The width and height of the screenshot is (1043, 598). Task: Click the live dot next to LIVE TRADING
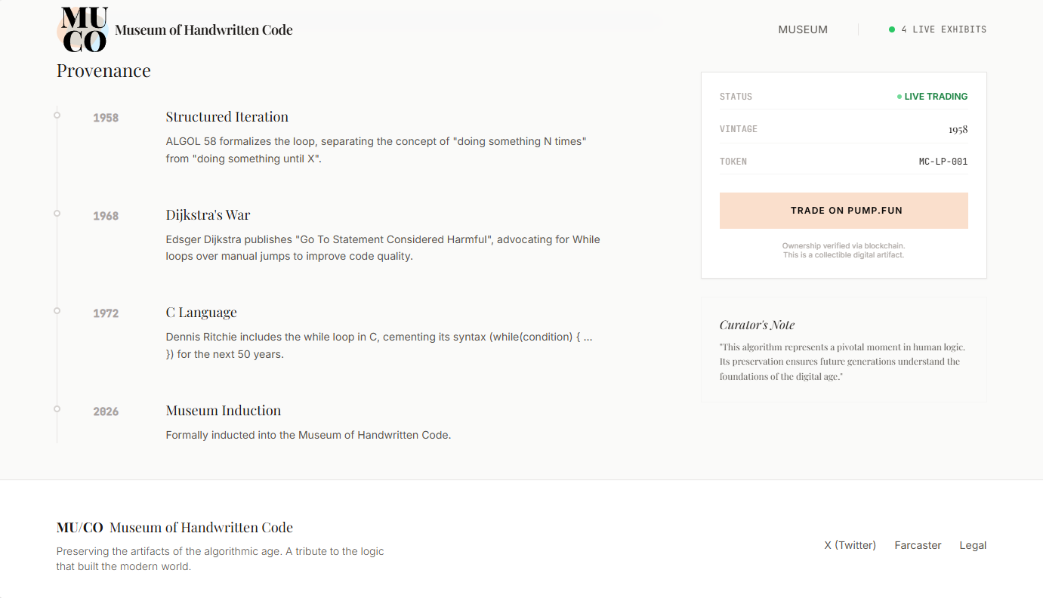[898, 96]
